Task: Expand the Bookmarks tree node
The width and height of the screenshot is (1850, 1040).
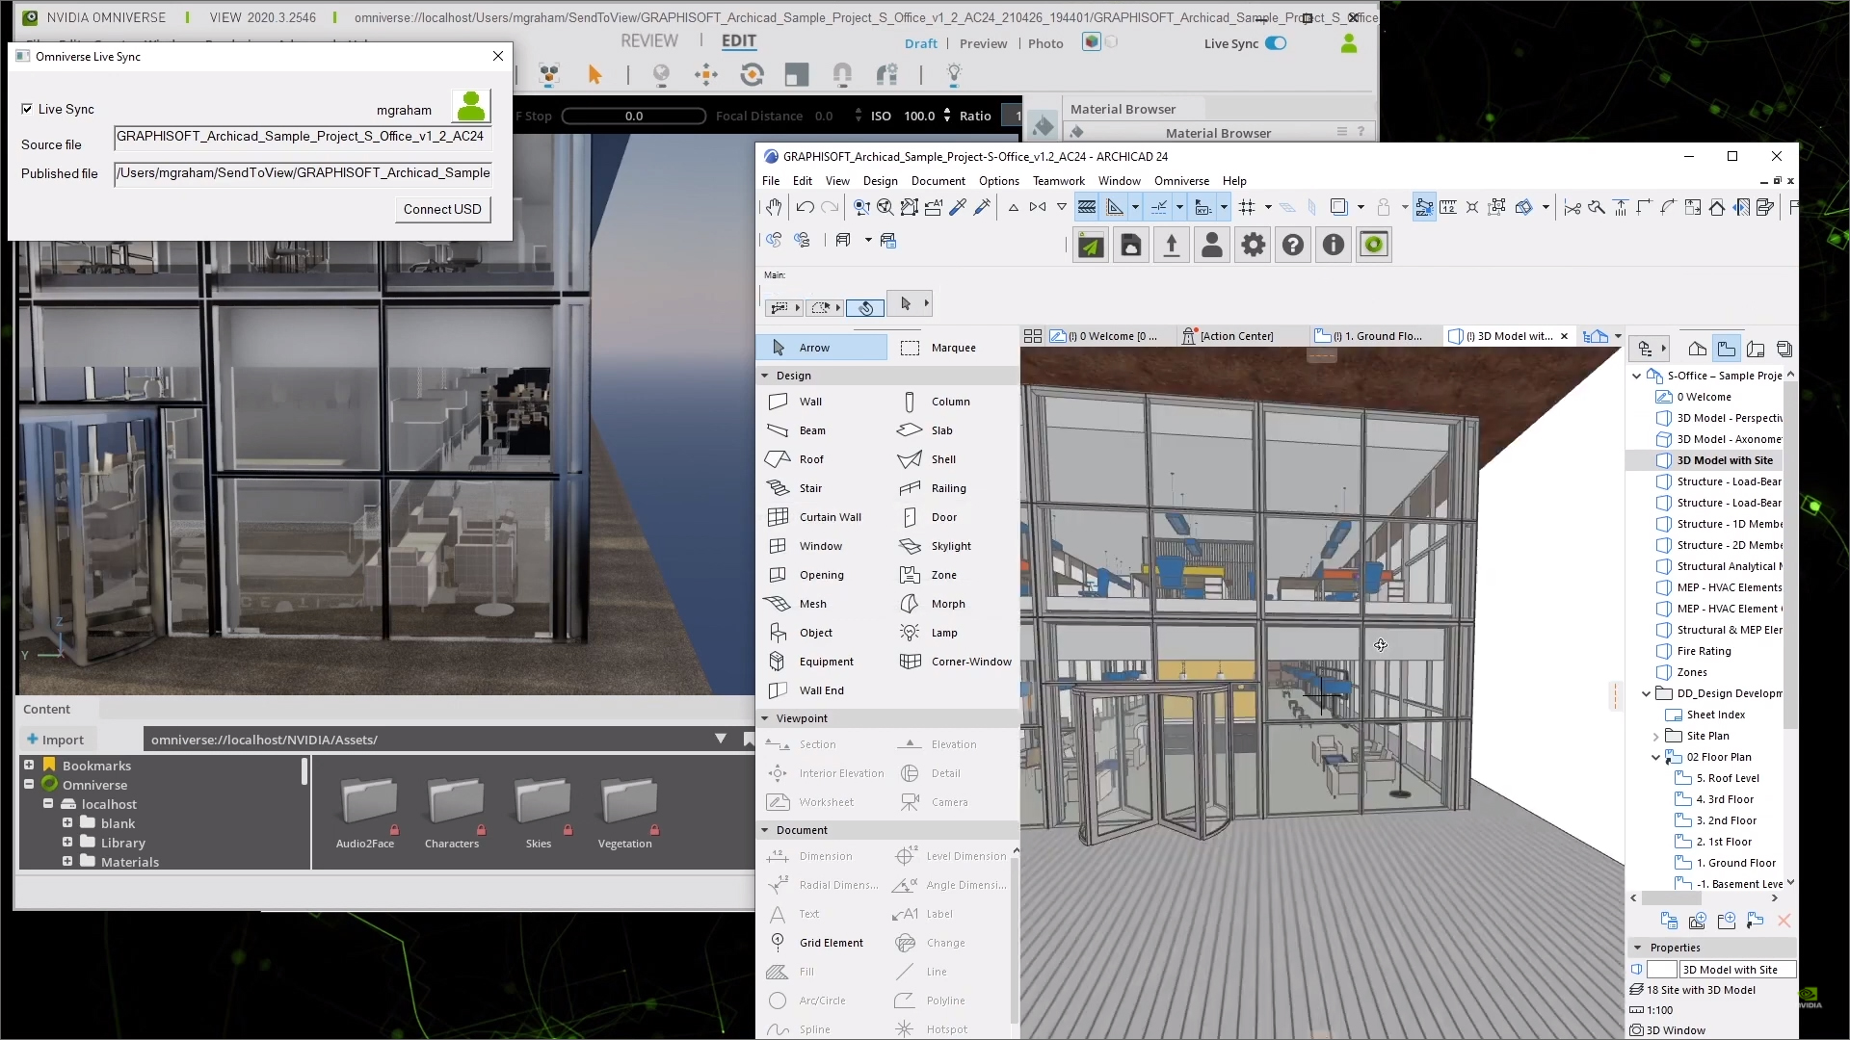Action: pyautogui.click(x=29, y=765)
